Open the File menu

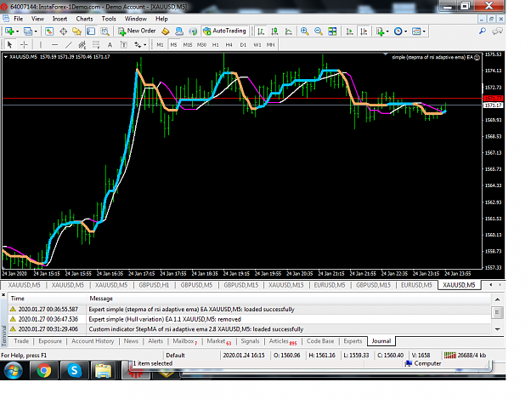(x=19, y=19)
